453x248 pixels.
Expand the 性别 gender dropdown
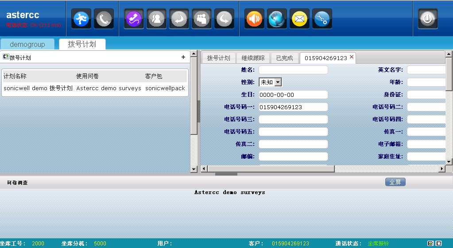[278, 82]
